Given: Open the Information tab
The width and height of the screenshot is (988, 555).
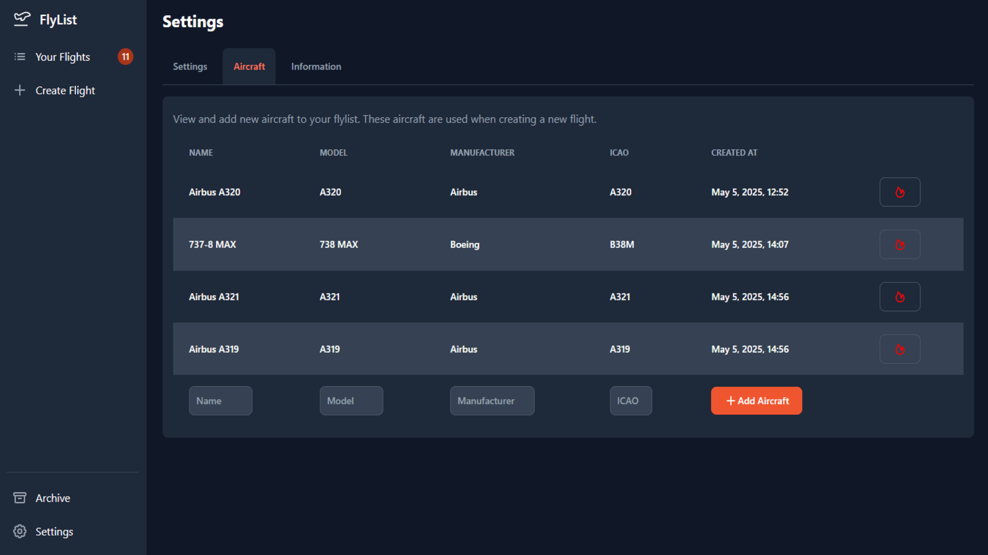Looking at the screenshot, I should pos(316,67).
